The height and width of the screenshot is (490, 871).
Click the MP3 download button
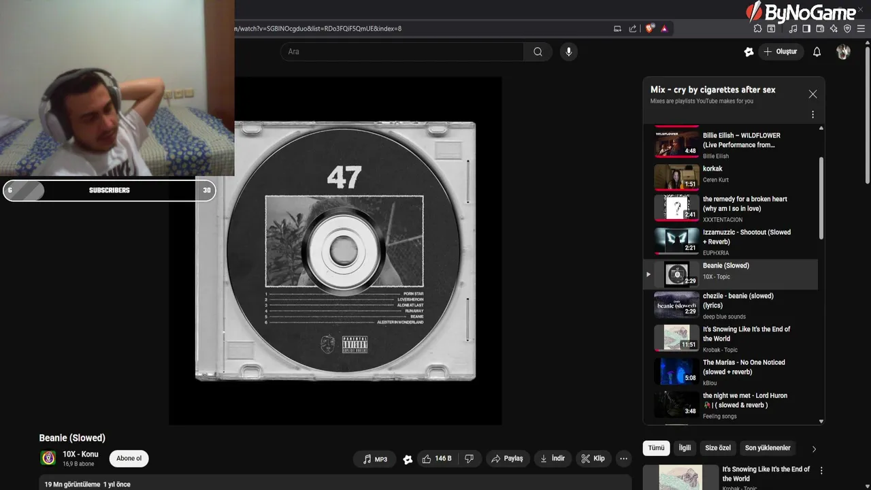375,459
